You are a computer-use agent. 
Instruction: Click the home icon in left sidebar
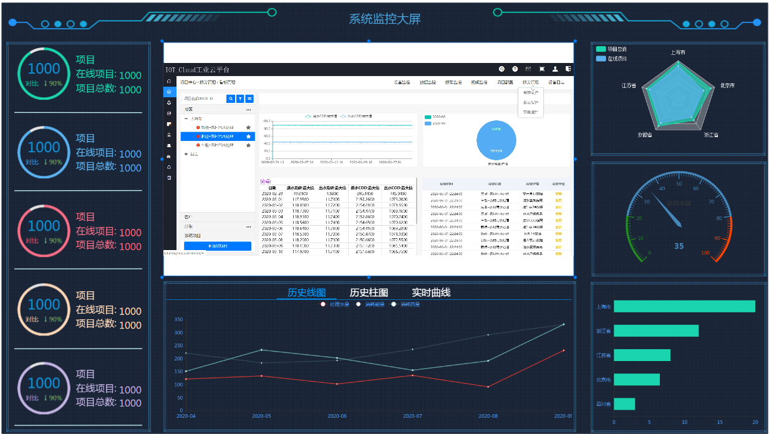[169, 82]
